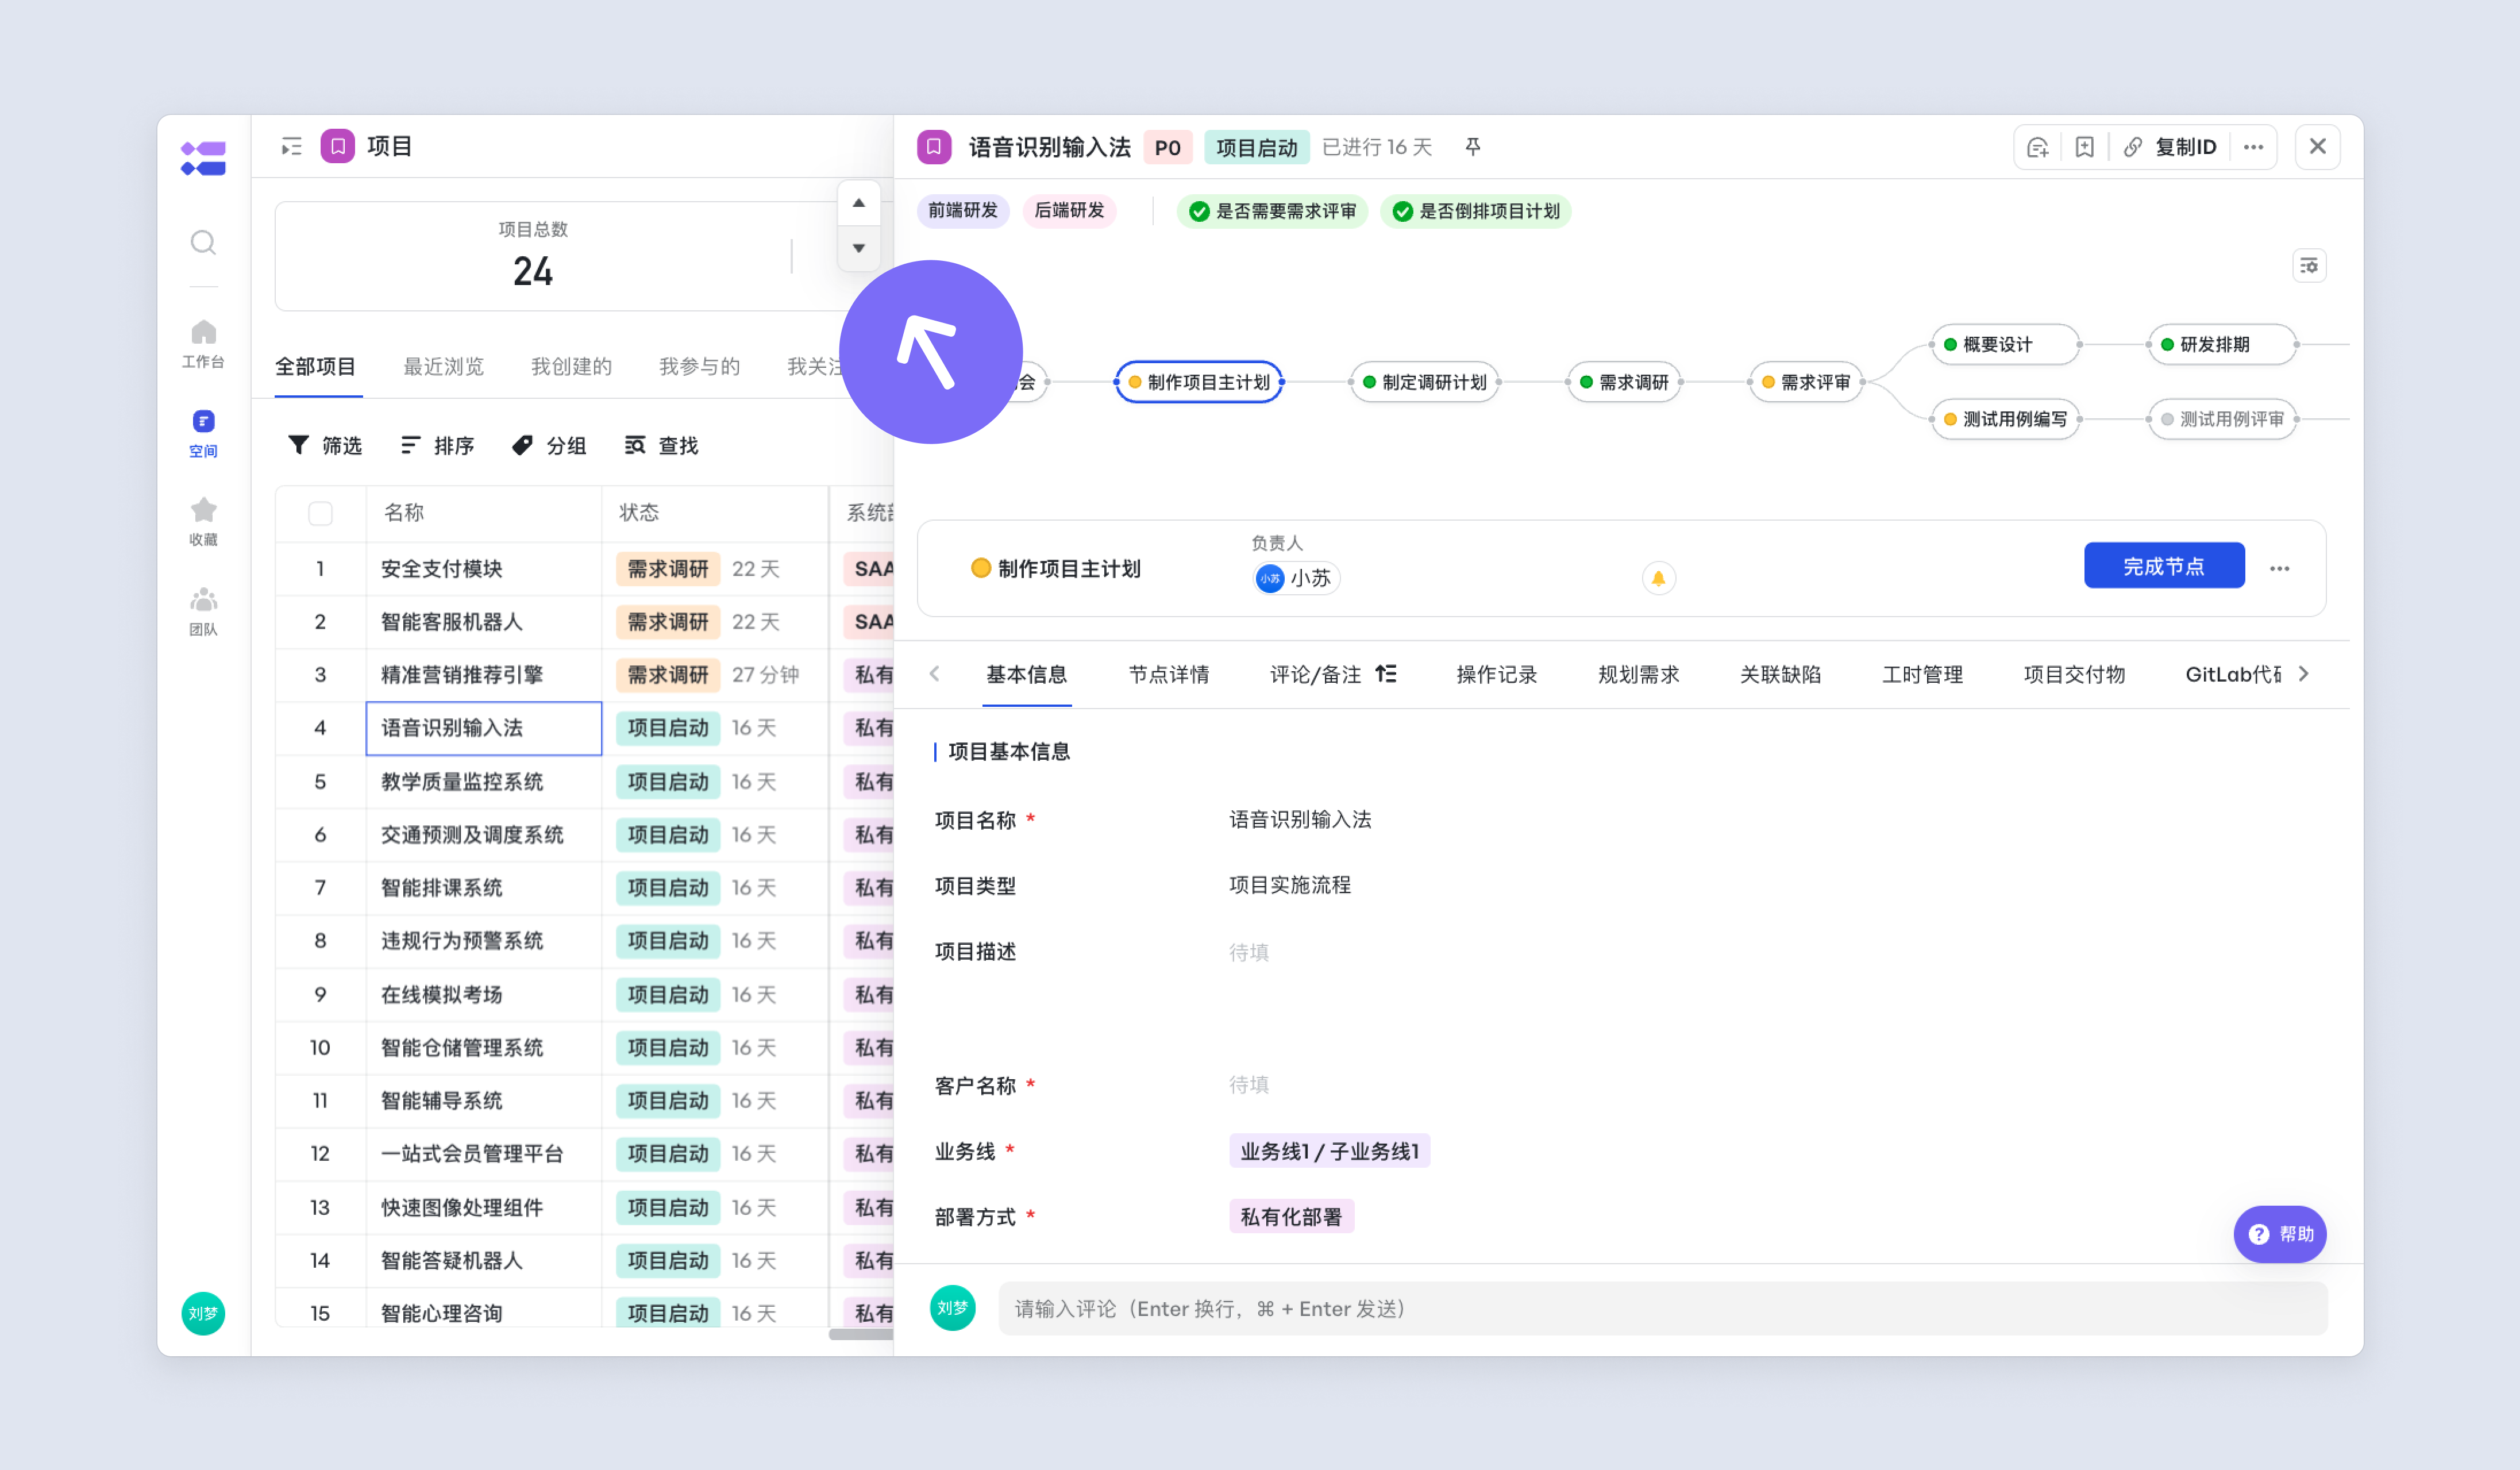2520x1470 pixels.
Task: Open the 智能客服机器人 project row
Action: [452, 621]
